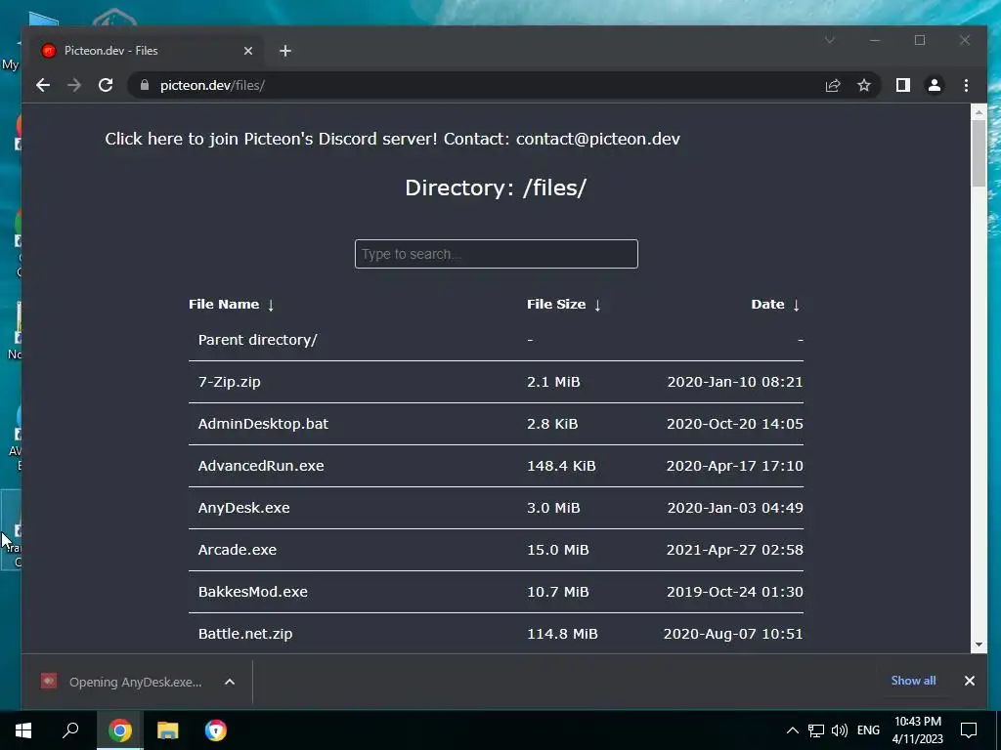
Task: Bookmark this page with the star icon
Action: click(864, 86)
